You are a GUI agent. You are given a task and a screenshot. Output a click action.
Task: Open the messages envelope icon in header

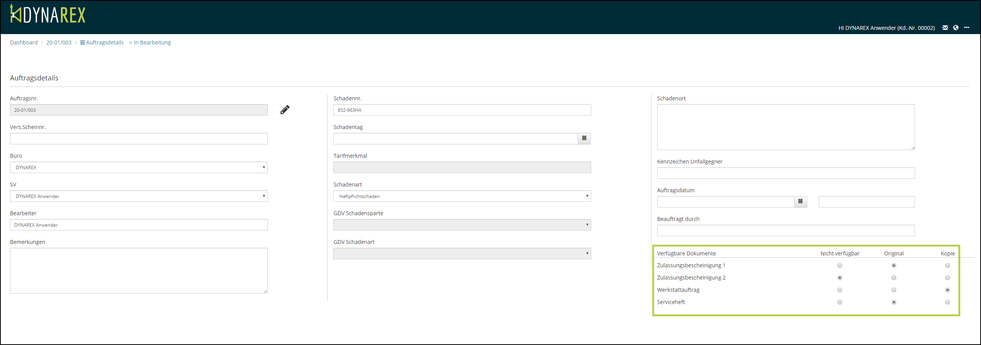(945, 28)
